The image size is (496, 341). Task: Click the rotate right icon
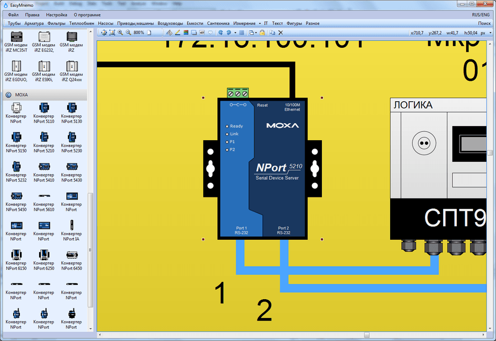[229, 32]
